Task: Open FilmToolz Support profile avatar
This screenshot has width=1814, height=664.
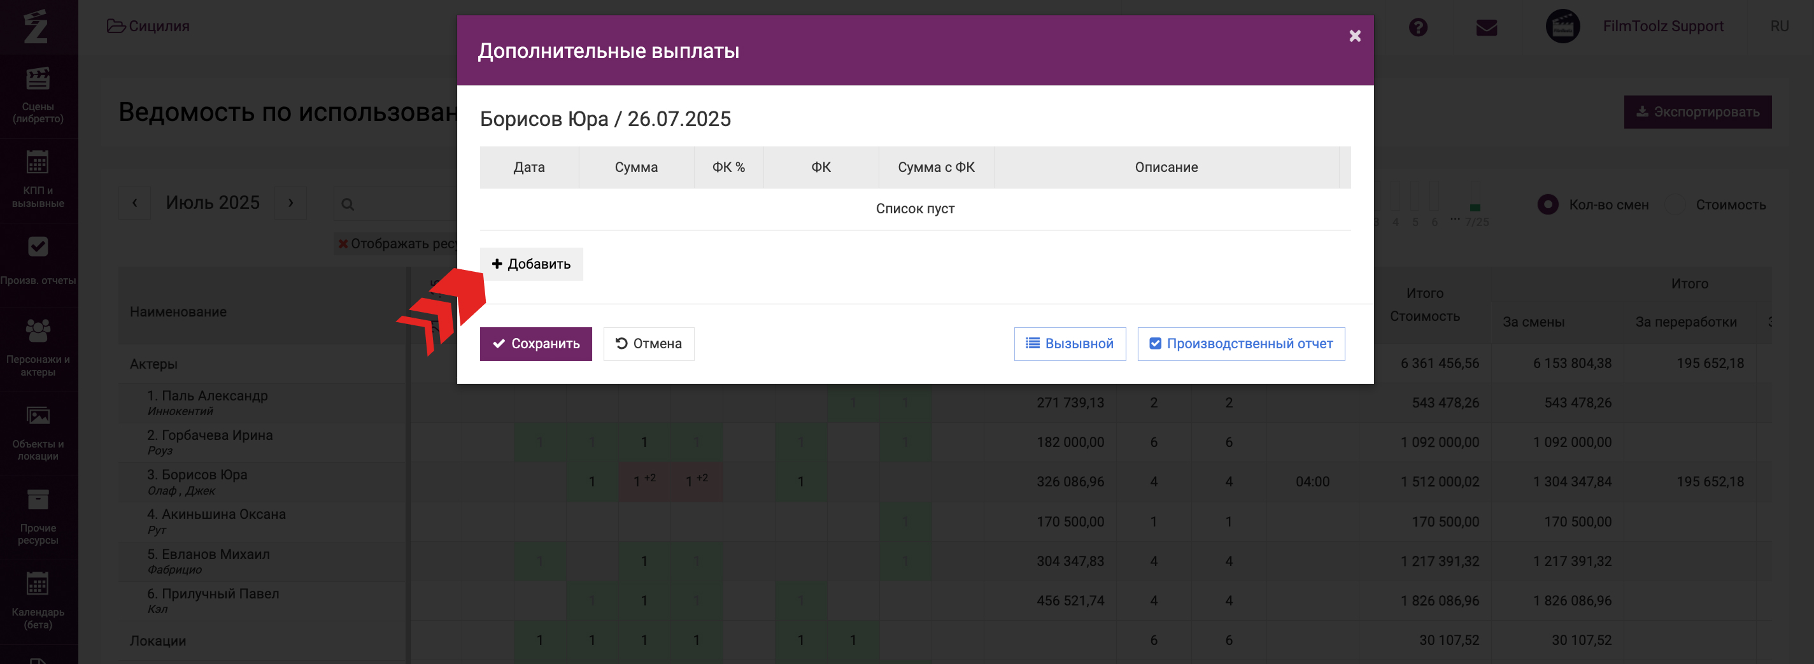Action: (1562, 26)
